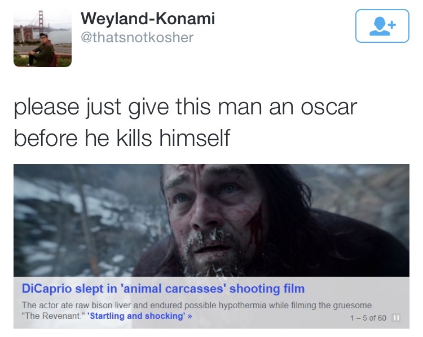The width and height of the screenshot is (423, 337).
Task: Follow the 'Startling and shocking' link
Action: 137,316
